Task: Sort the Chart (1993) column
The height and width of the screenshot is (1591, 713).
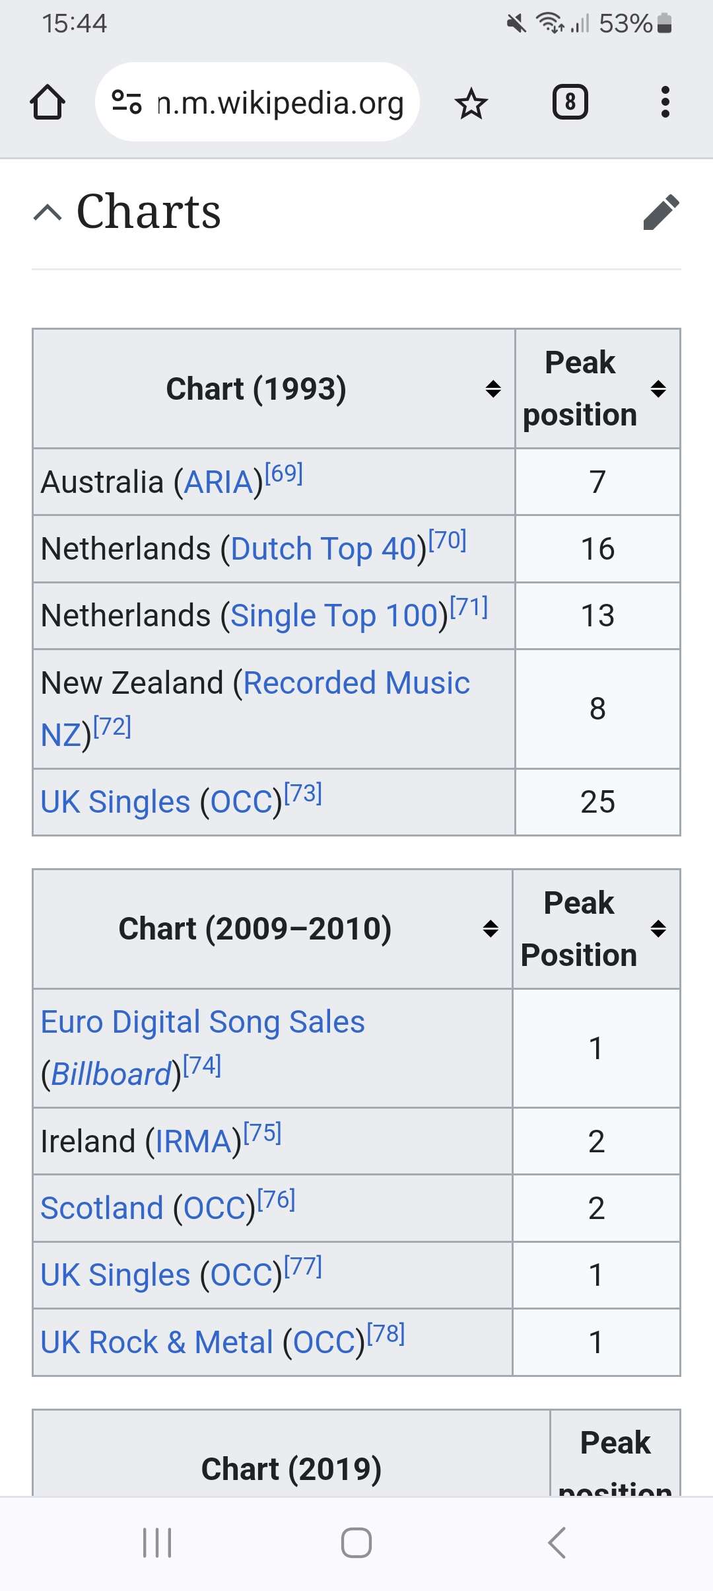Action: tap(493, 388)
